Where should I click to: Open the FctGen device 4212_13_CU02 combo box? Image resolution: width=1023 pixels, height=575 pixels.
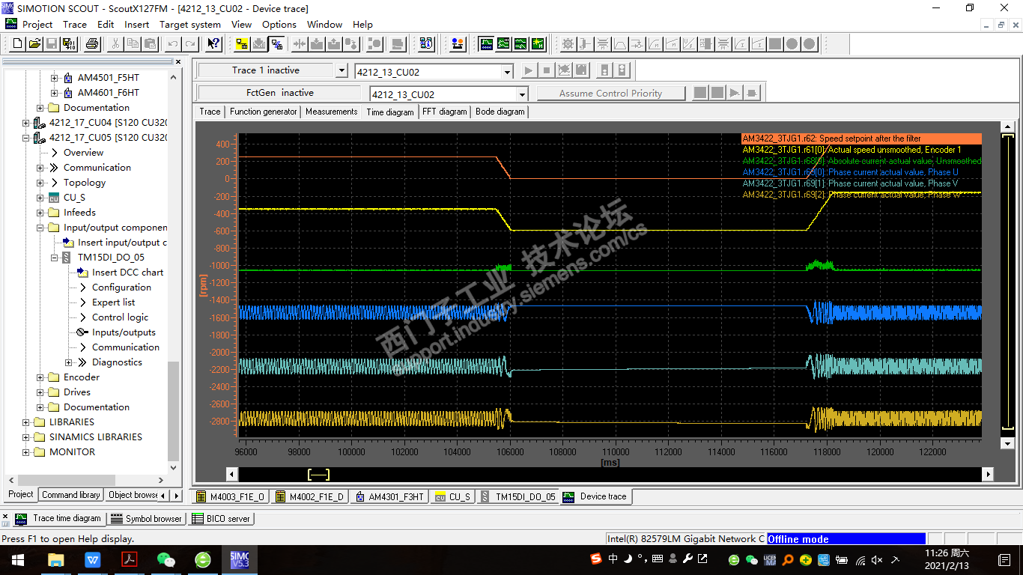coord(449,94)
